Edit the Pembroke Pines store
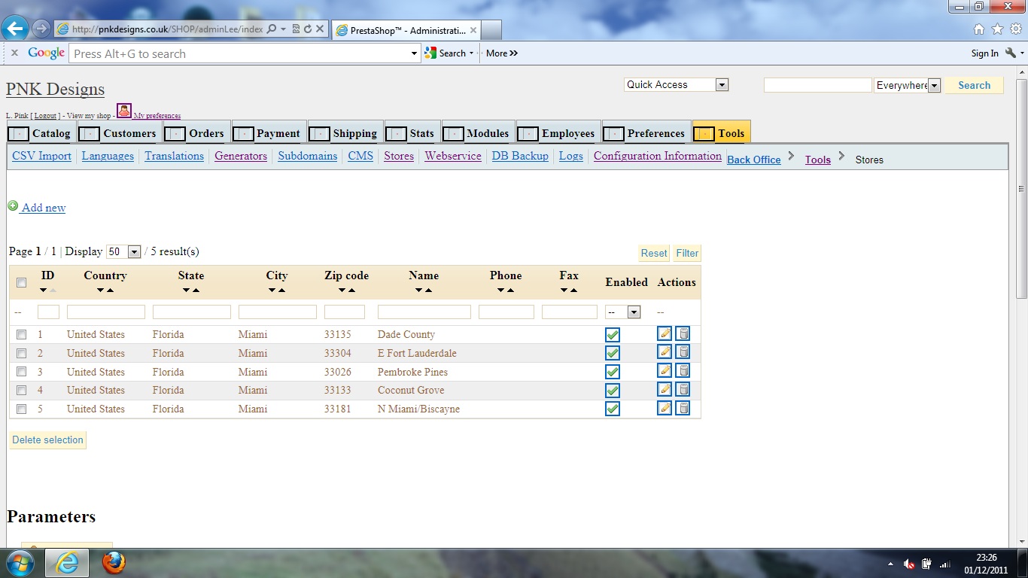 [665, 370]
